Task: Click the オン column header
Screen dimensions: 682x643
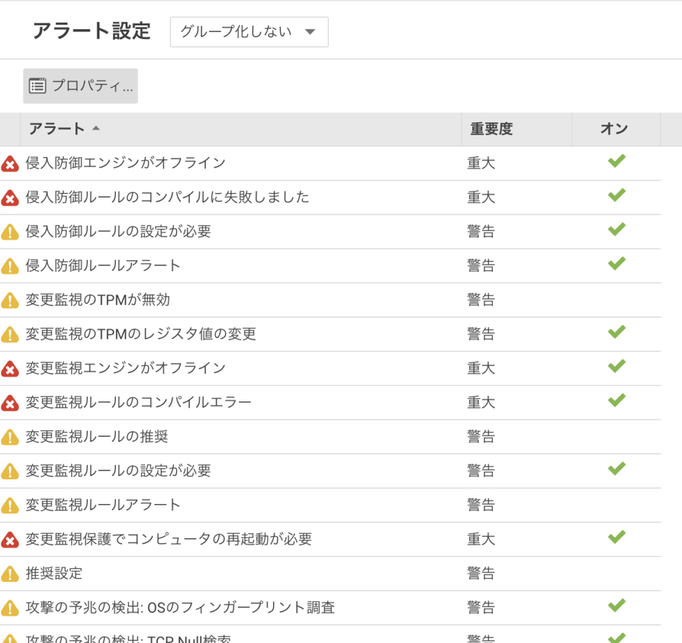Action: [x=614, y=129]
